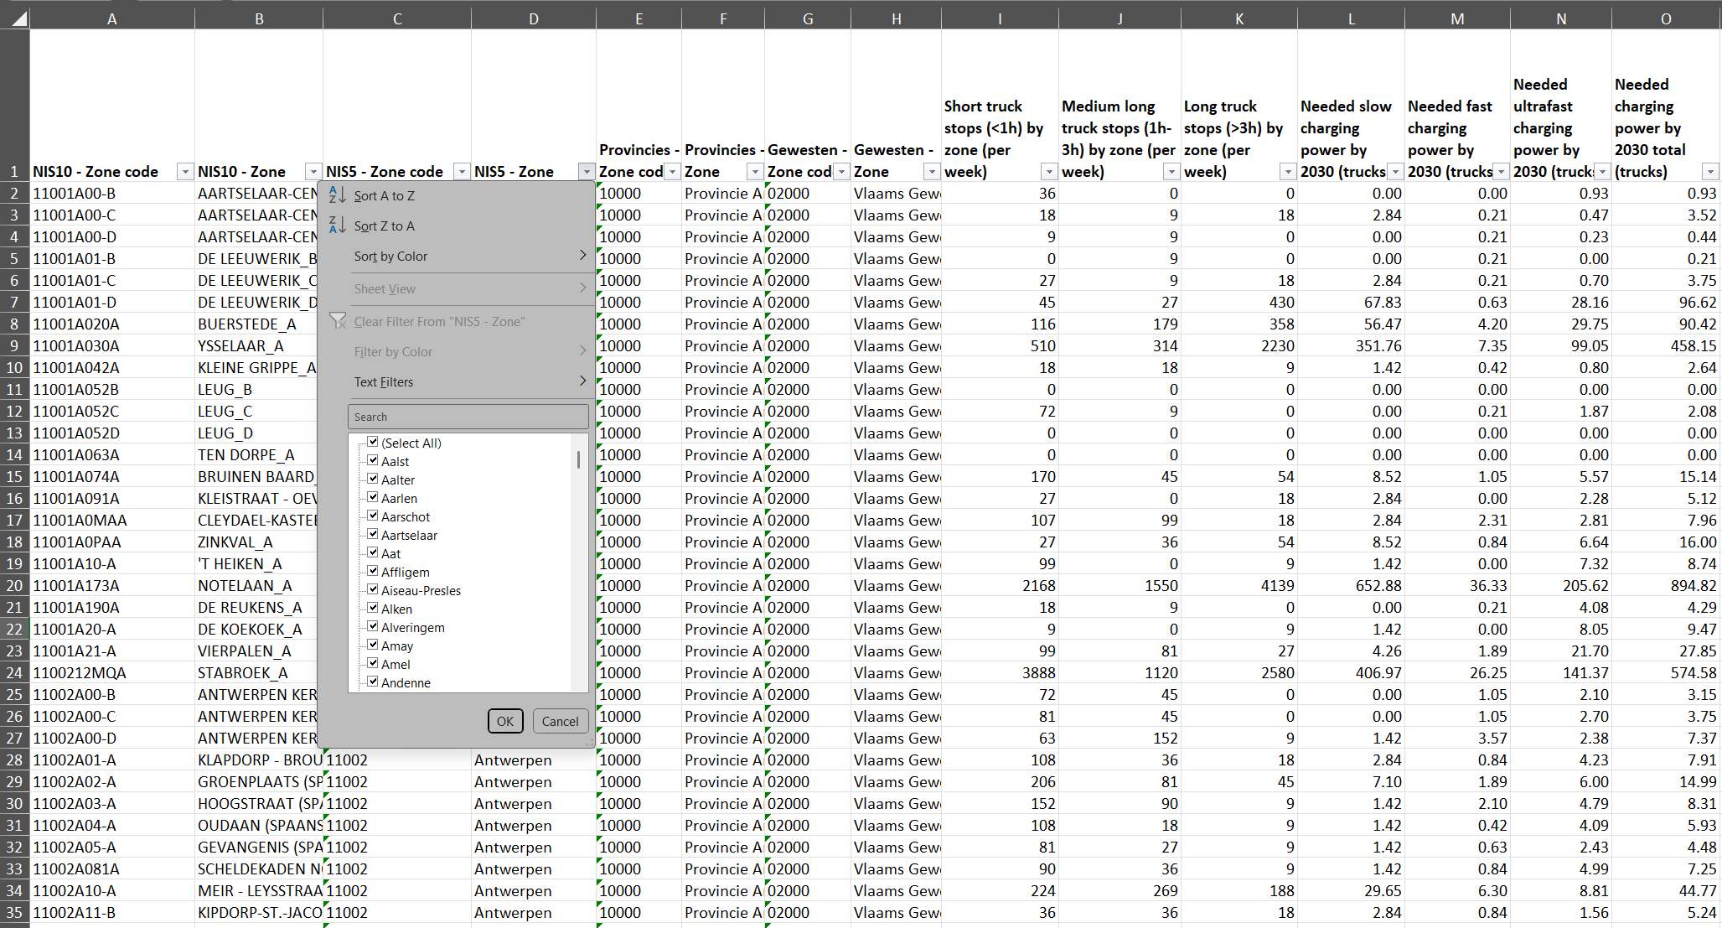1722x928 pixels.
Task: Open filter arrow on NIS5 - Zone code
Action: point(461,172)
